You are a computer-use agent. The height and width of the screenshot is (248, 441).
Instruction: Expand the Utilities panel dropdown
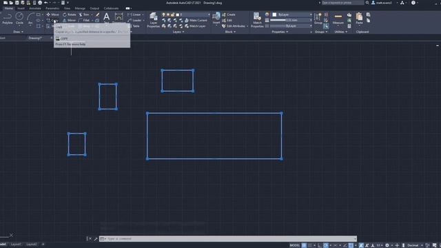(x=341, y=32)
